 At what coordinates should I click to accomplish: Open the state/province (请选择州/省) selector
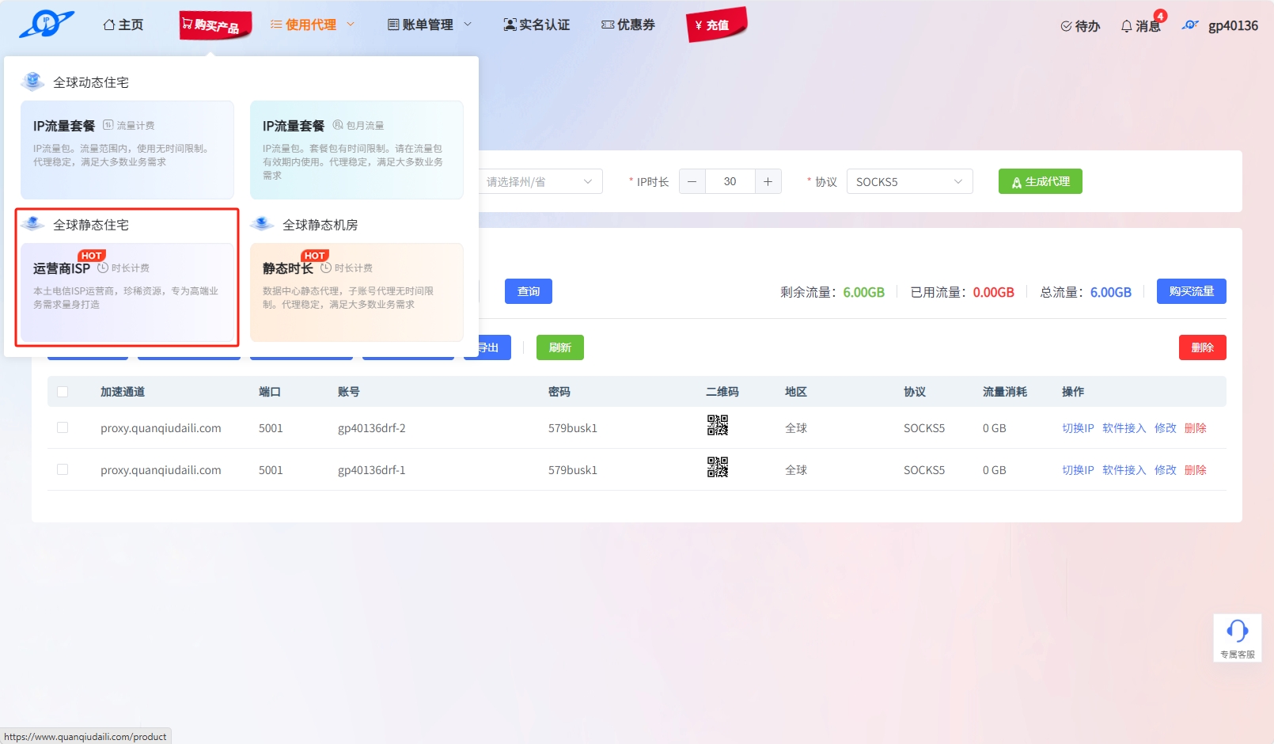tap(540, 181)
